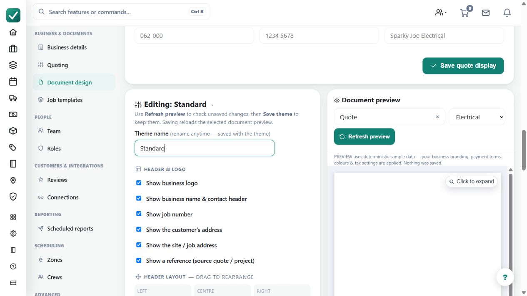Click the Sparky Joe Electrical account name field
527x296 pixels.
pyautogui.click(x=444, y=36)
